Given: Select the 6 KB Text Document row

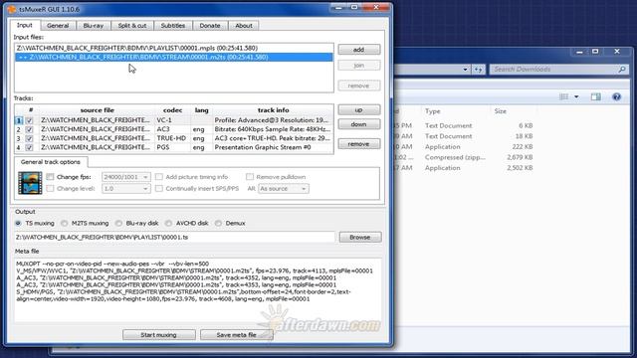Looking at the screenshot, I should tap(465, 125).
